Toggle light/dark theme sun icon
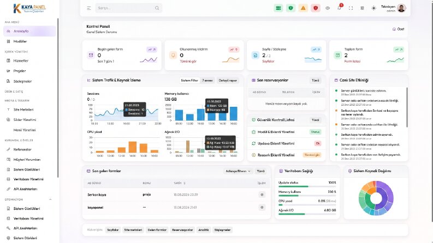 (x=373, y=8)
